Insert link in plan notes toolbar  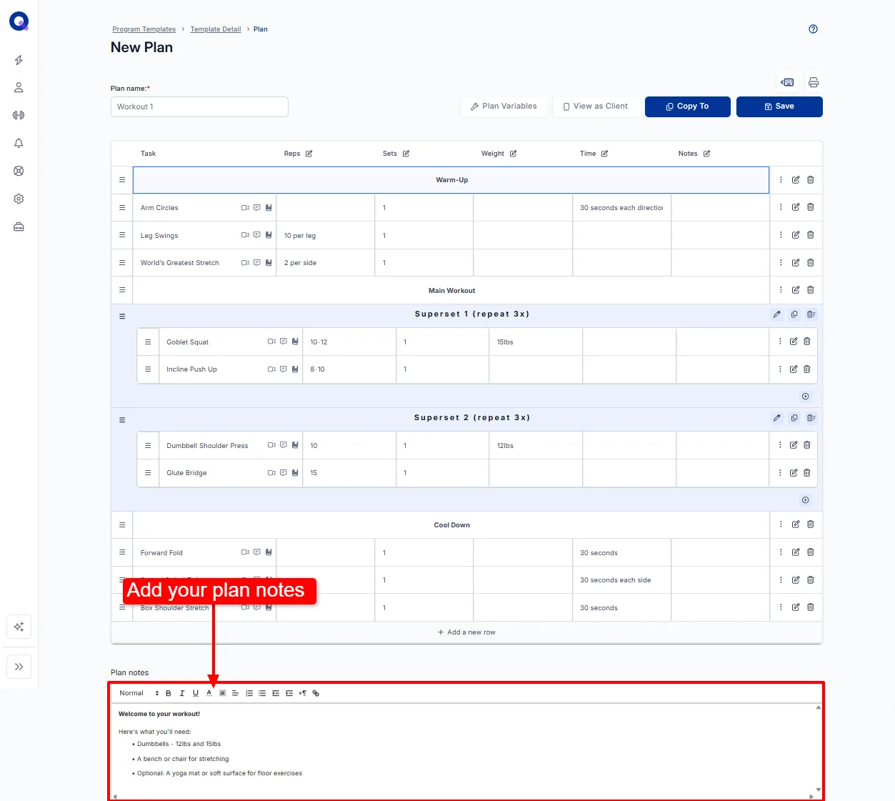pyautogui.click(x=316, y=693)
